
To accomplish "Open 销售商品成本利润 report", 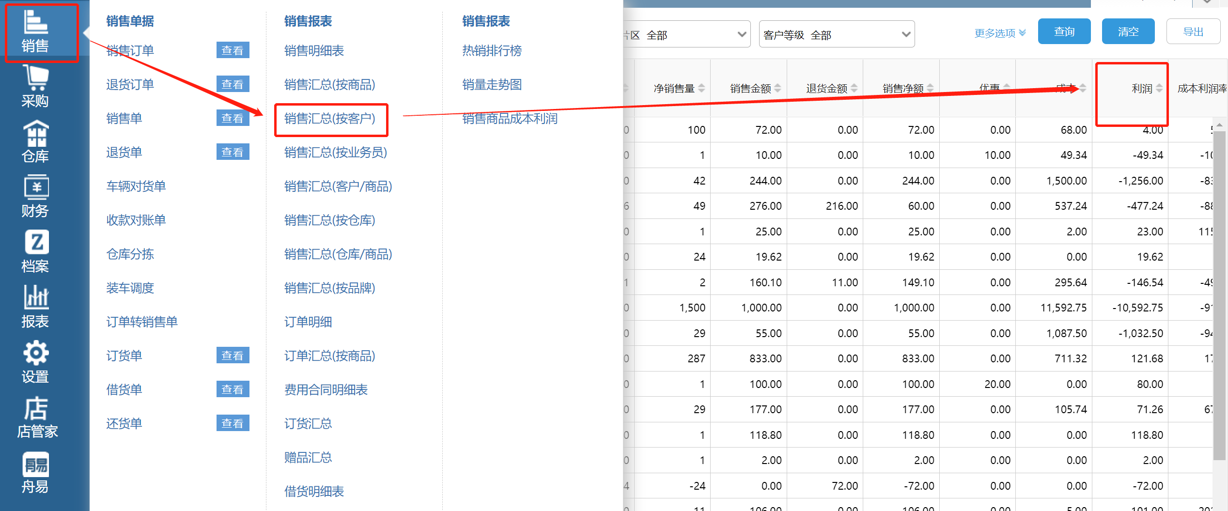I will pyautogui.click(x=510, y=118).
